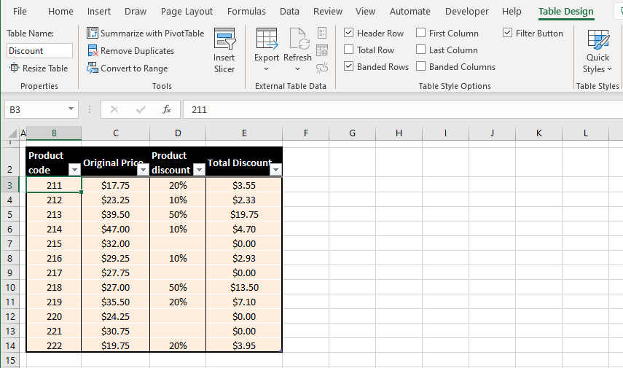Click the Table Name input field
The height and width of the screenshot is (368, 623).
39,51
